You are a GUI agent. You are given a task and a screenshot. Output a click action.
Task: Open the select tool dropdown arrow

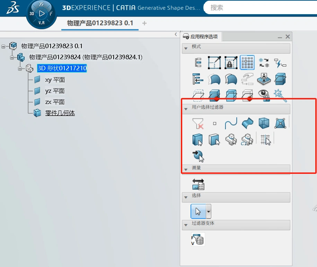[x=209, y=211]
